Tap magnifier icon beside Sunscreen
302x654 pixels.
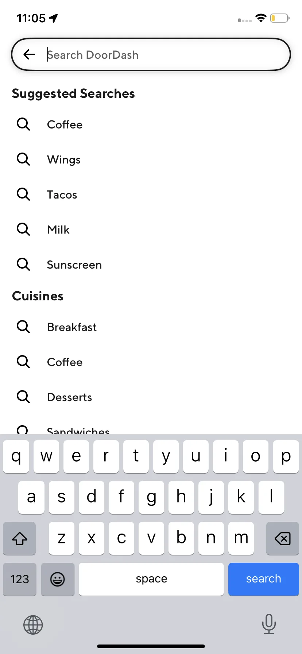(23, 264)
